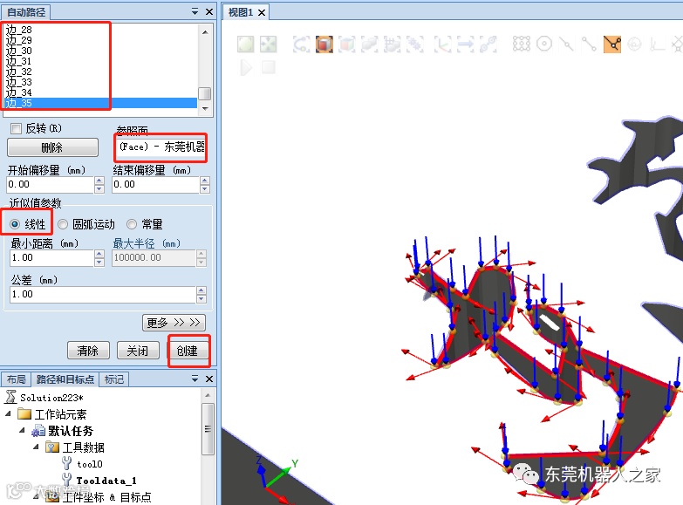Viewport: 683px width, 505px height.
Task: Open the 自动路径 panel options arrow
Action: (x=195, y=11)
